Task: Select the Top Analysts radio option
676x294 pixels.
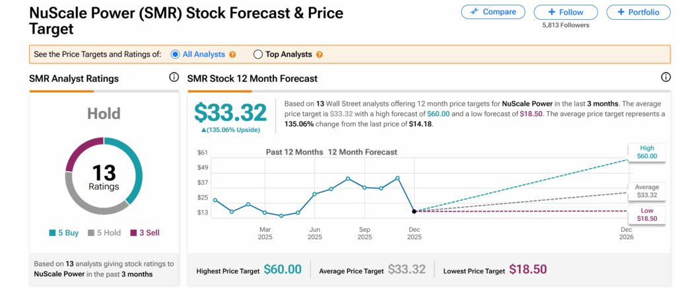Action: tap(258, 54)
